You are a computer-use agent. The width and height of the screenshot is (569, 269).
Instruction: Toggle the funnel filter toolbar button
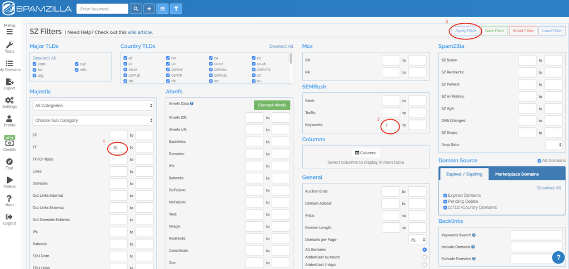point(176,9)
